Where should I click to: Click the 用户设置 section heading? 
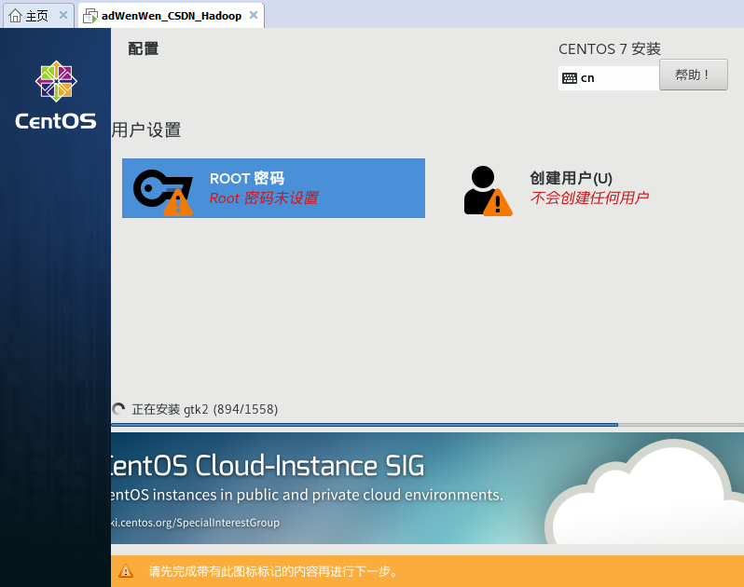tap(146, 130)
